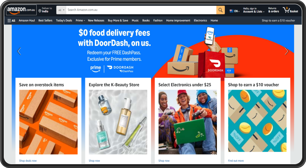Advance carousel with right arrow
The image size is (306, 168).
[x=286, y=51]
